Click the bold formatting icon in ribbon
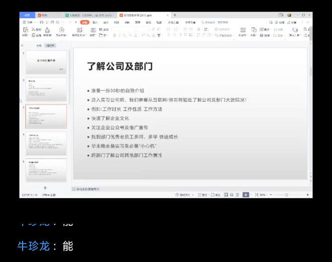 [114, 35]
